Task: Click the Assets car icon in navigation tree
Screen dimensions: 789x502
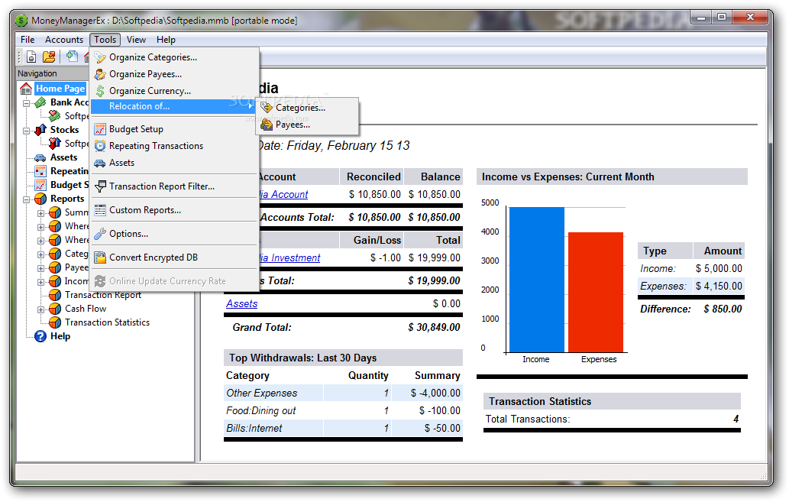Action: click(x=40, y=157)
